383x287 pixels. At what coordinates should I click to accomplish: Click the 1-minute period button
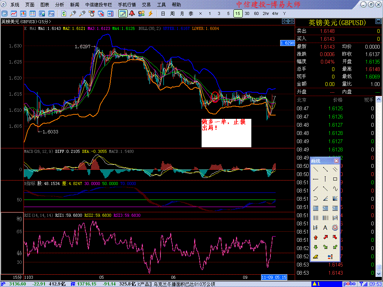209,13
